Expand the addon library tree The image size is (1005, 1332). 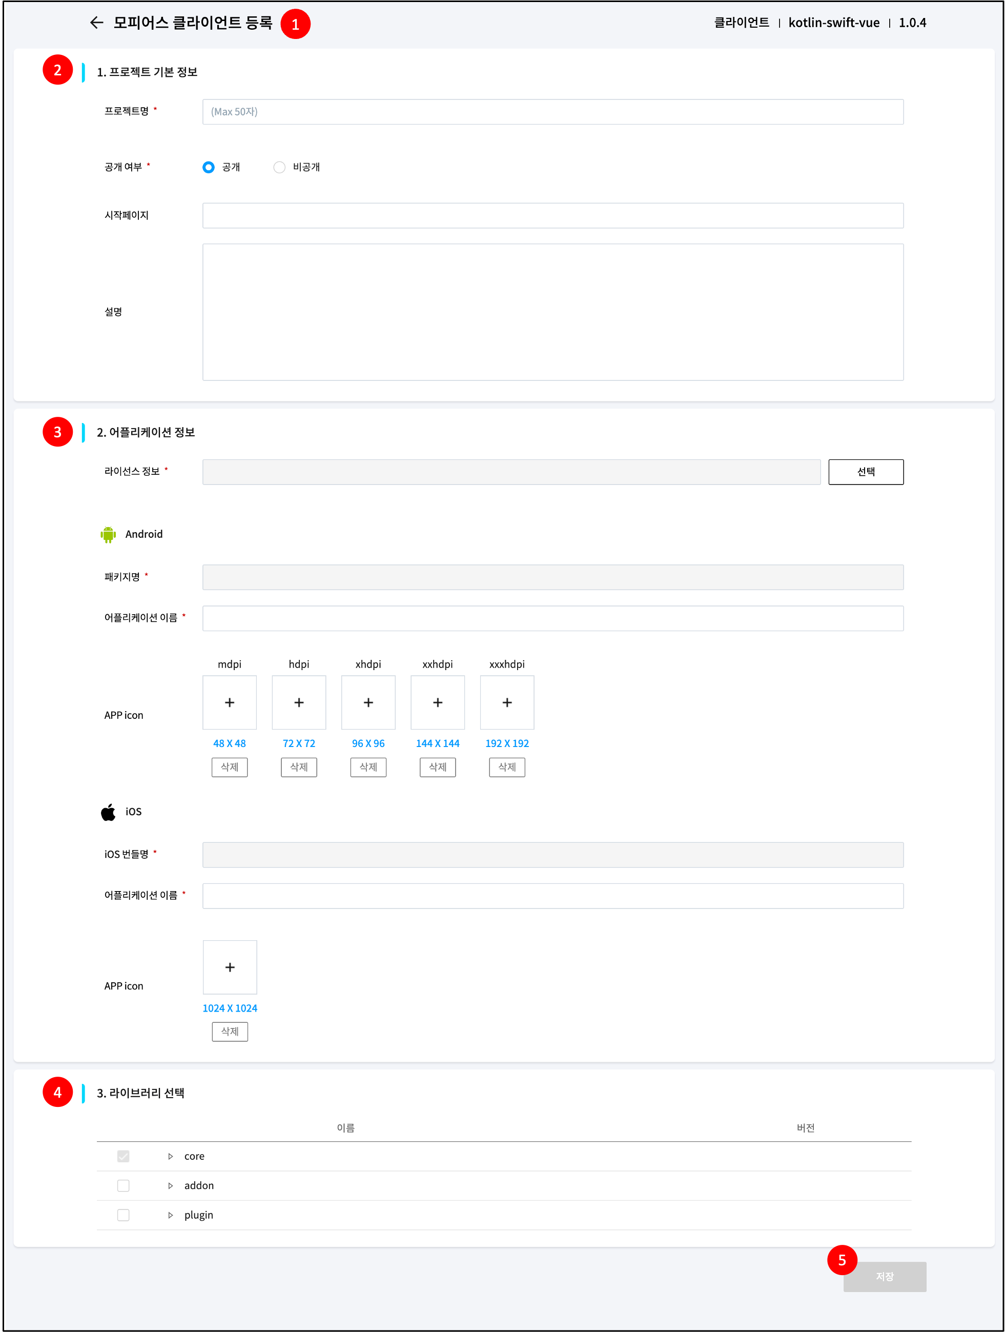point(170,1186)
